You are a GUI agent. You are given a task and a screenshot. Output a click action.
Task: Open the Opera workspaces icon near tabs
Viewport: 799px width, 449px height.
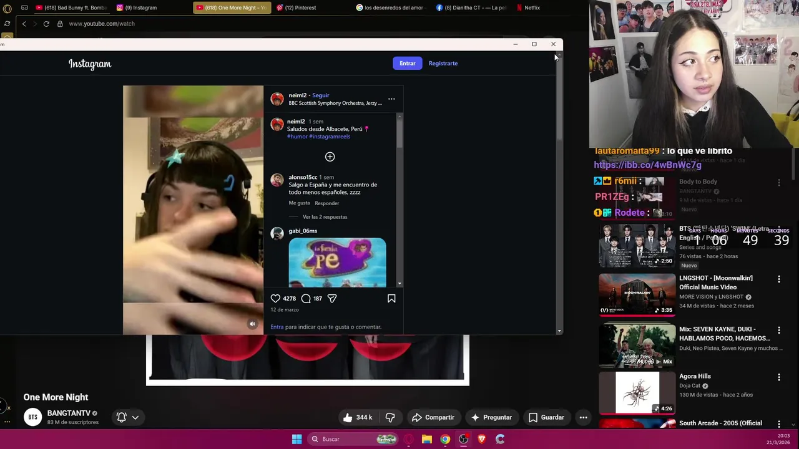pyautogui.click(x=24, y=7)
